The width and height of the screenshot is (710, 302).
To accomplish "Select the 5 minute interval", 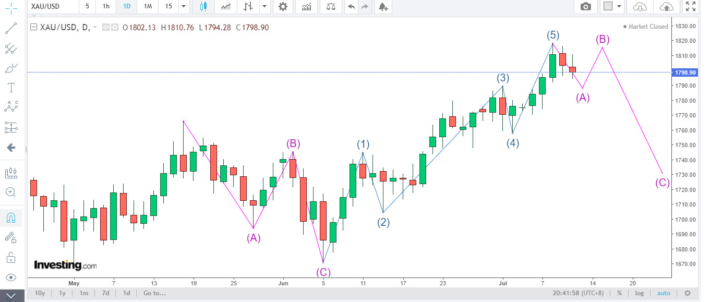I will click(x=87, y=7).
